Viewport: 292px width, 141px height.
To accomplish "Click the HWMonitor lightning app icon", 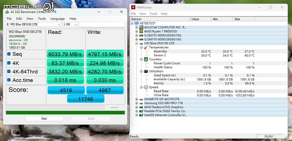I will [133, 7].
